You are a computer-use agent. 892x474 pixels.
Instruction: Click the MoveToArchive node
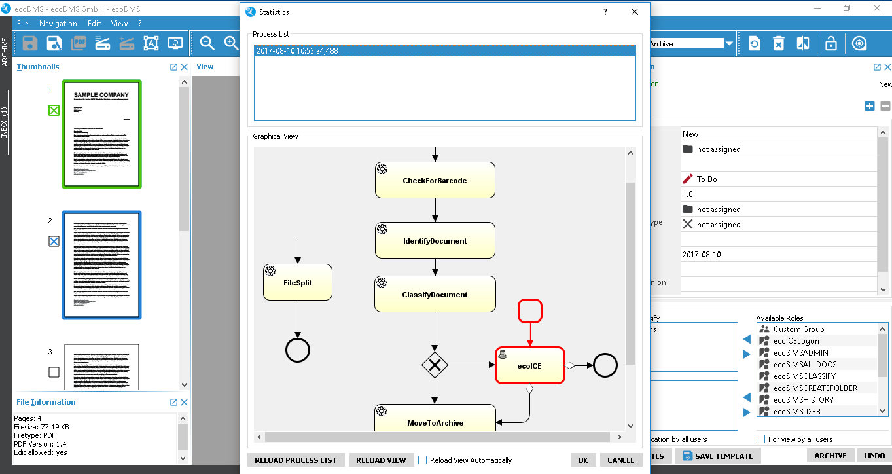(x=435, y=418)
